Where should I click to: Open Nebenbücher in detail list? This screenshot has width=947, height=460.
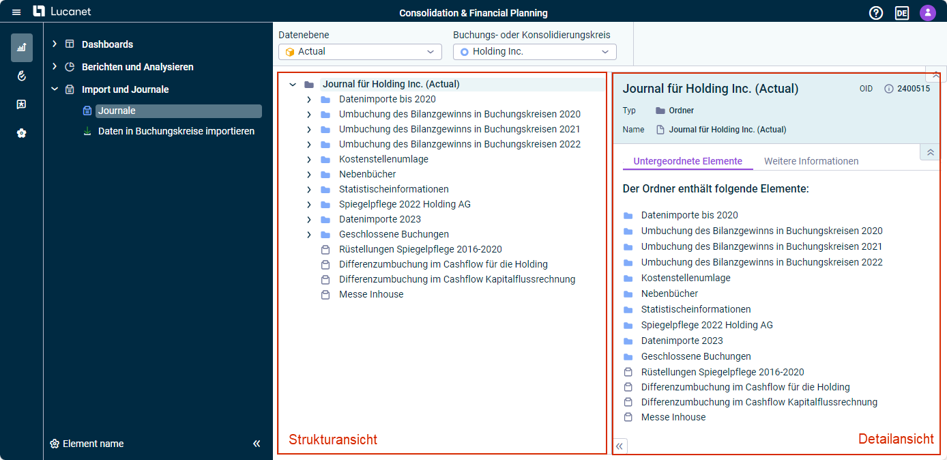click(669, 294)
